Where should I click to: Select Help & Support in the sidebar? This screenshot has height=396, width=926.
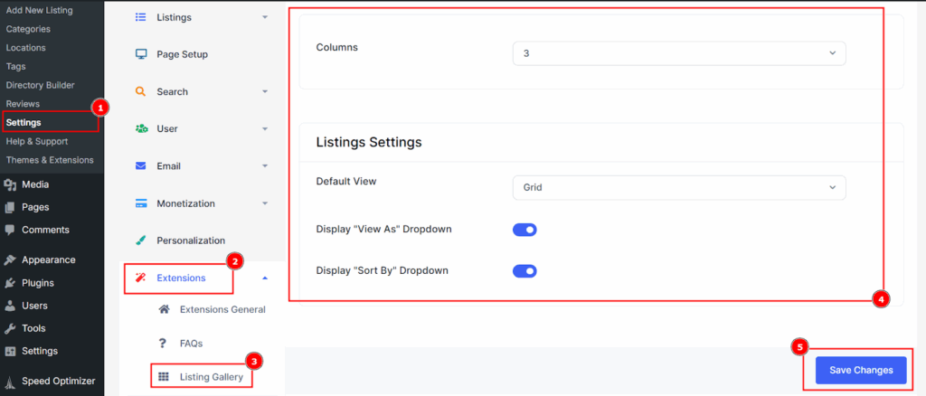37,141
